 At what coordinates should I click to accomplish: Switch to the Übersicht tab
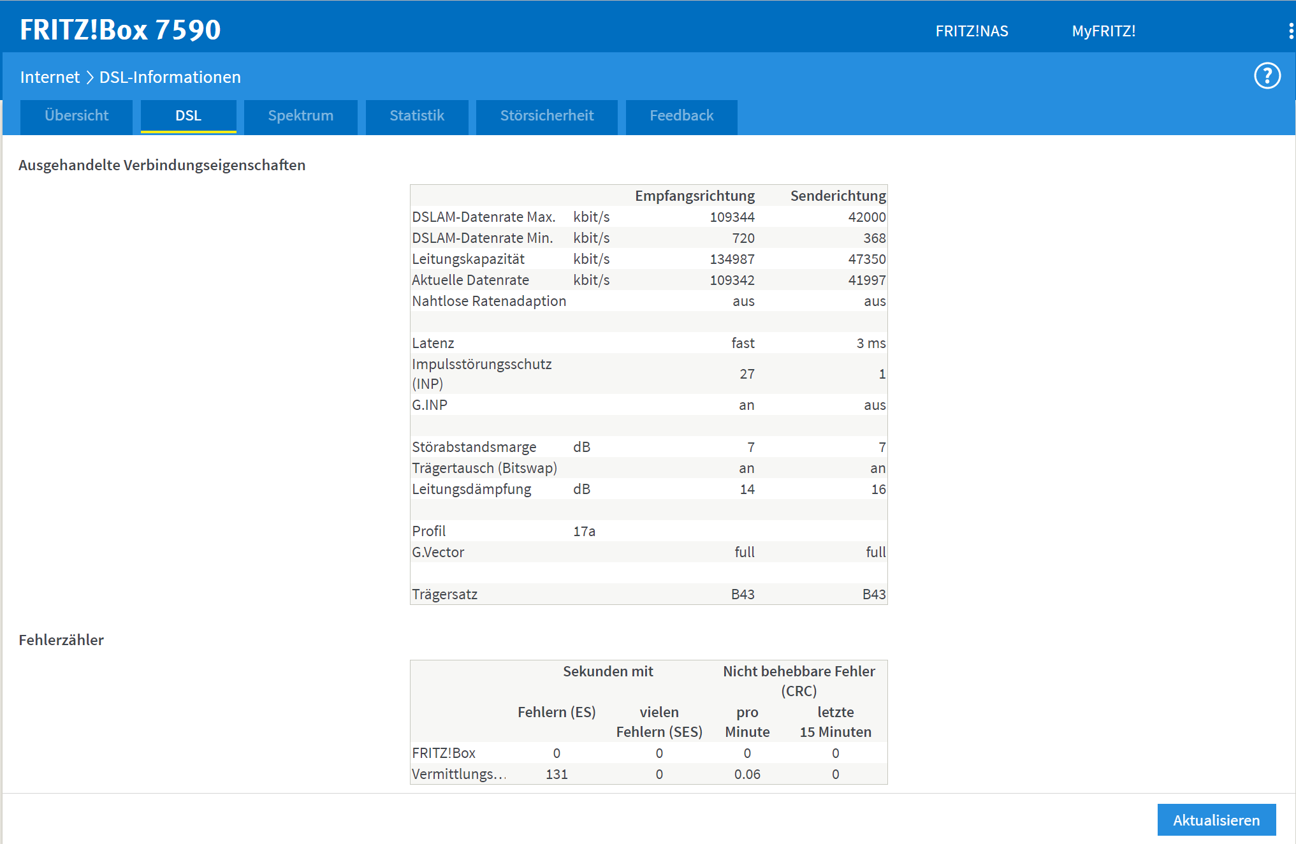[x=76, y=116]
